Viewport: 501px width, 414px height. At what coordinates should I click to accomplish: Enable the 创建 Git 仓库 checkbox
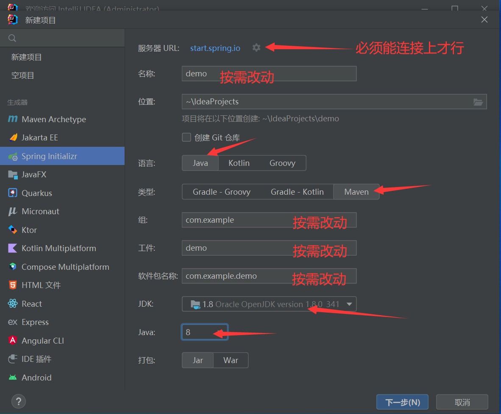186,137
